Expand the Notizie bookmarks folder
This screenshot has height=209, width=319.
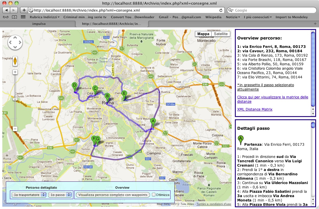pyautogui.click(x=233, y=17)
